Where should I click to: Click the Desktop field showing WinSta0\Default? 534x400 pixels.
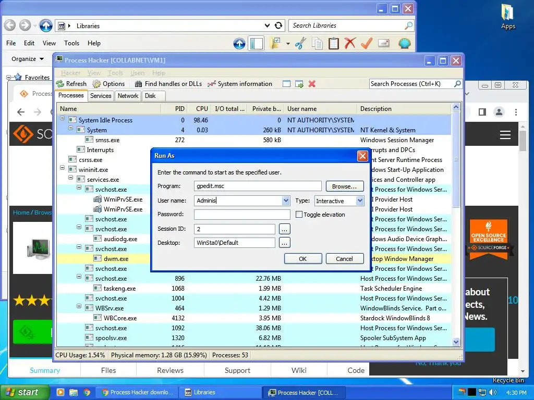coord(234,243)
